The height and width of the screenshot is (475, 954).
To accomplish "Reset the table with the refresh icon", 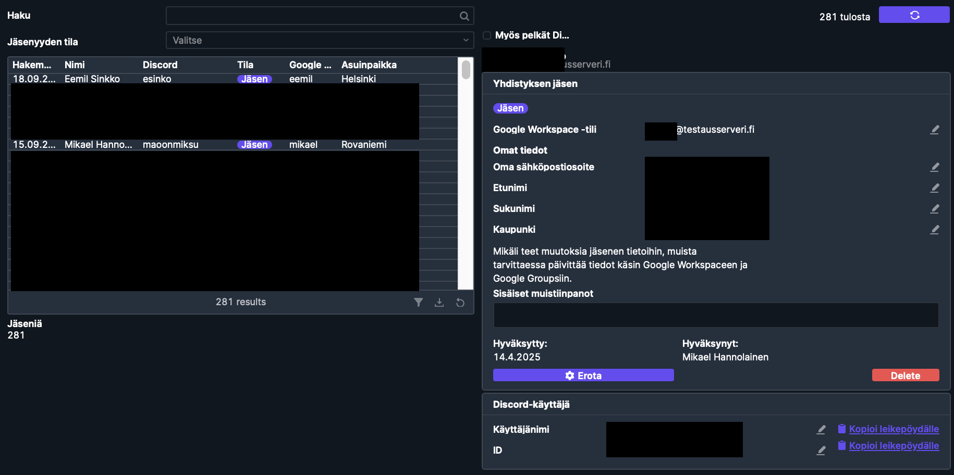I will (460, 303).
